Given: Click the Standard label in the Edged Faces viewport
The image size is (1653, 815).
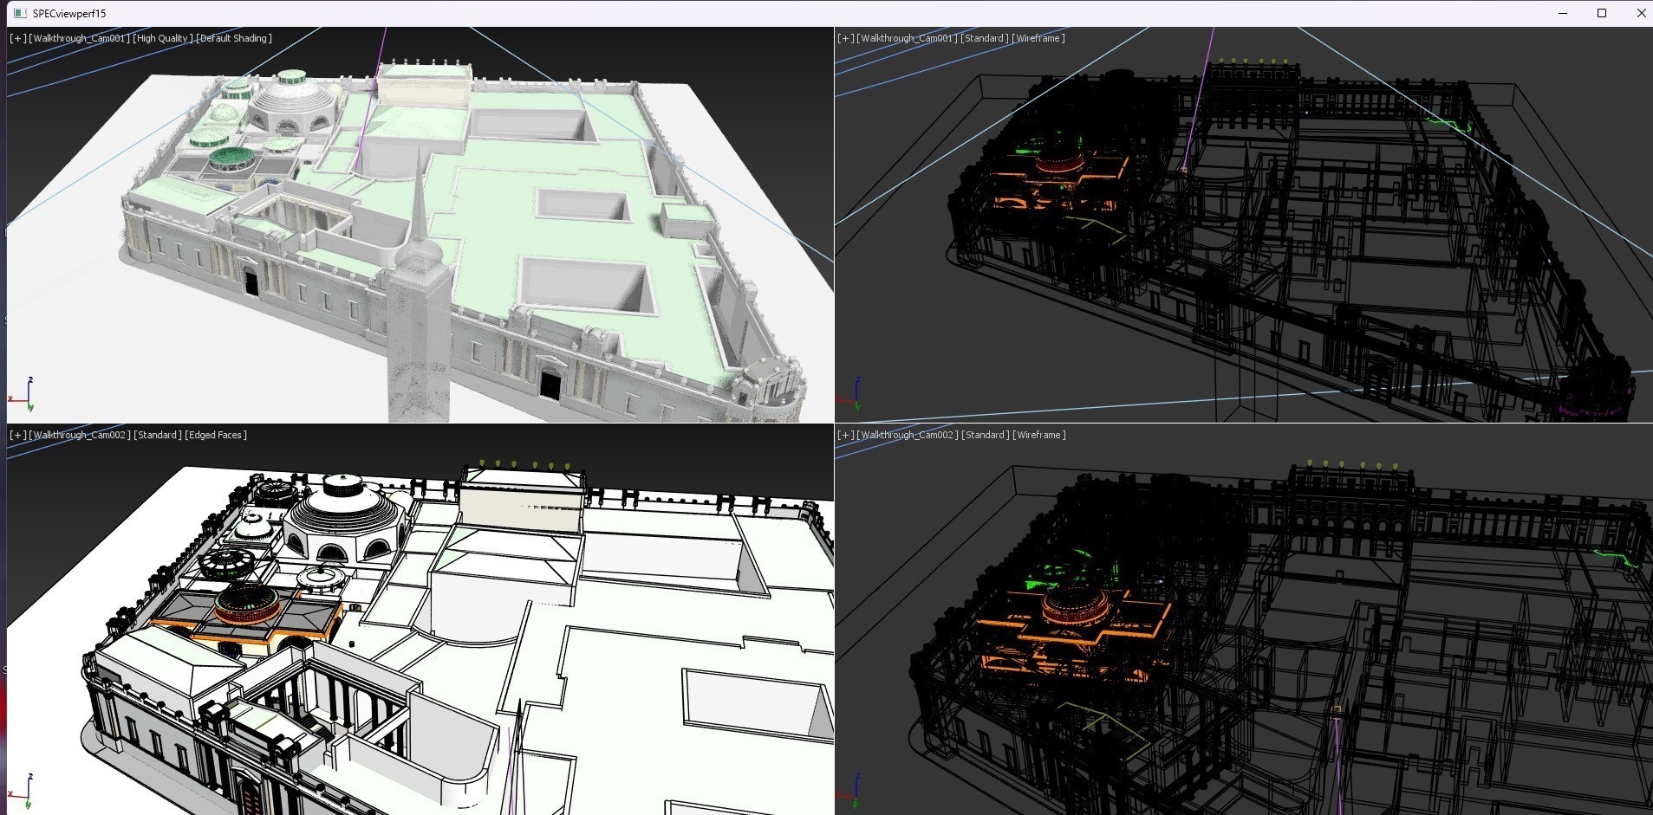Looking at the screenshot, I should [x=157, y=435].
